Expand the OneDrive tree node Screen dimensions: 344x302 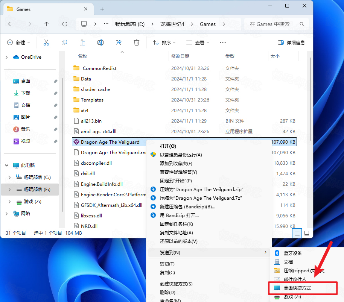[x=6, y=57]
